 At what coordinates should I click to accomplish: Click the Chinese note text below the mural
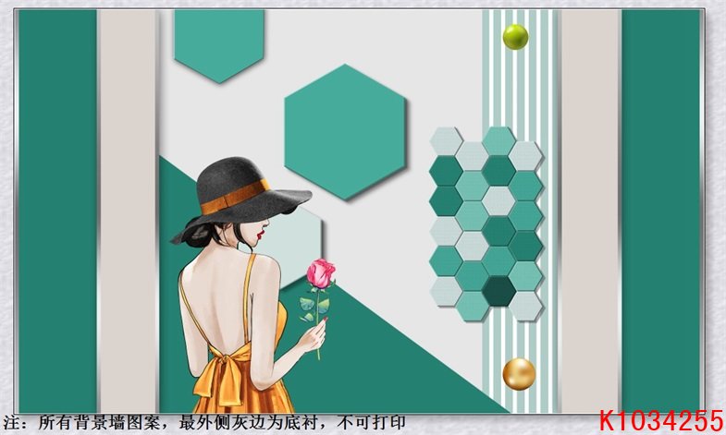(204, 422)
